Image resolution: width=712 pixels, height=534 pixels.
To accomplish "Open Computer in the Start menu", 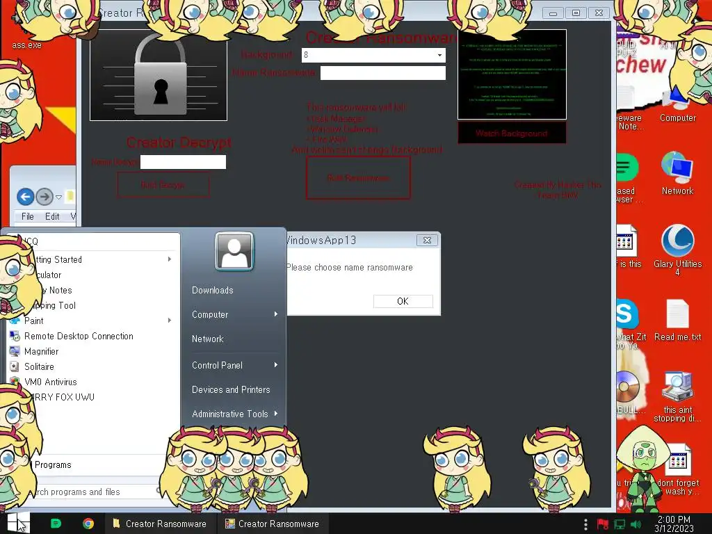I will 210,314.
